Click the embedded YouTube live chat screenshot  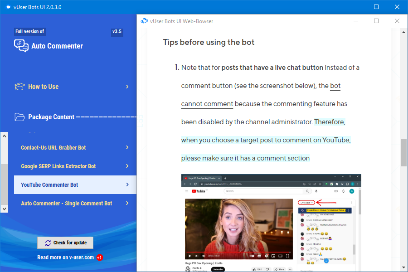point(271,223)
